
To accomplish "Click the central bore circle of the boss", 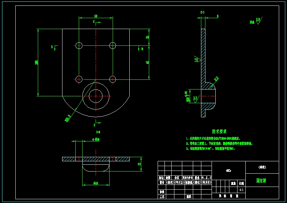I will [96, 96].
